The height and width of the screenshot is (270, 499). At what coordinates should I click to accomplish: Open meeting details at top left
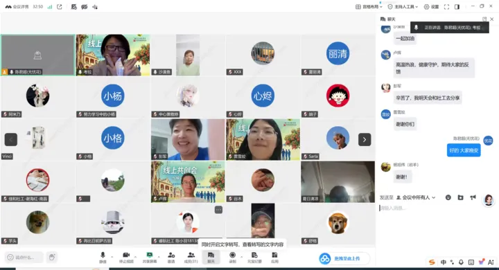pyautogui.click(x=17, y=7)
